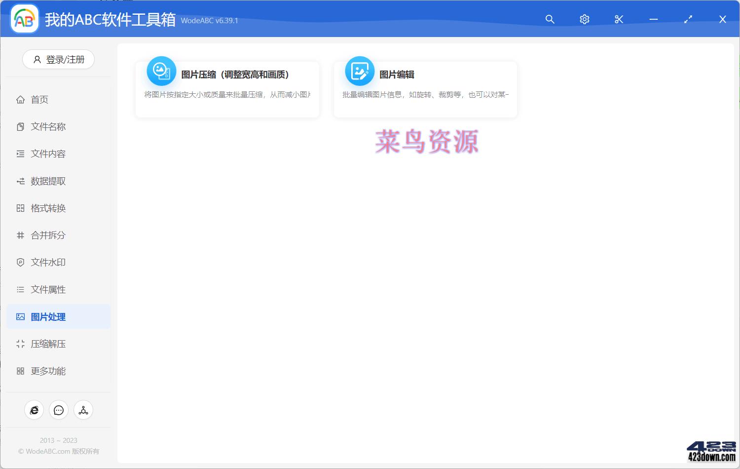The image size is (740, 469).
Task: Select 压缩解压 in the sidebar
Action: coord(48,344)
